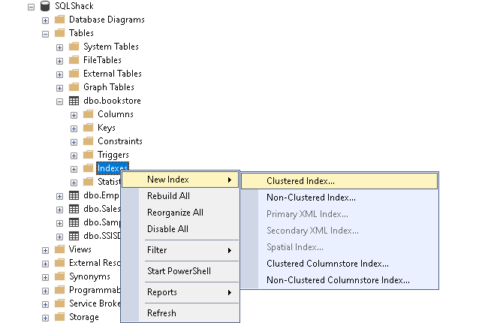Viewport: 482px width, 323px height.
Task: Click the dbo.bookstore table grid icon
Action: tap(74, 101)
